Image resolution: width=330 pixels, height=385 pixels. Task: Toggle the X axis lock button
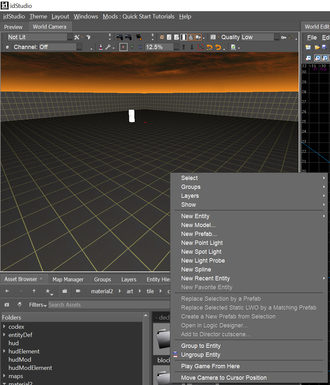click(124, 47)
